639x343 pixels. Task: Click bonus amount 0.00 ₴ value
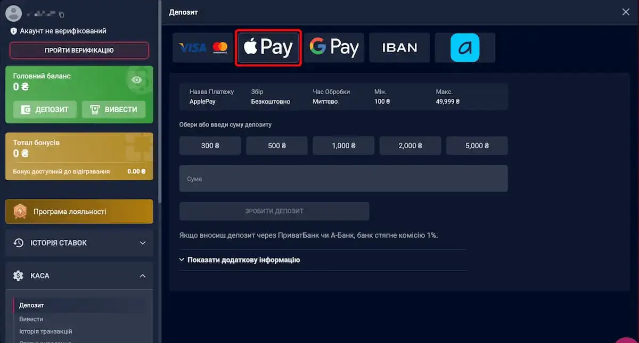136,172
